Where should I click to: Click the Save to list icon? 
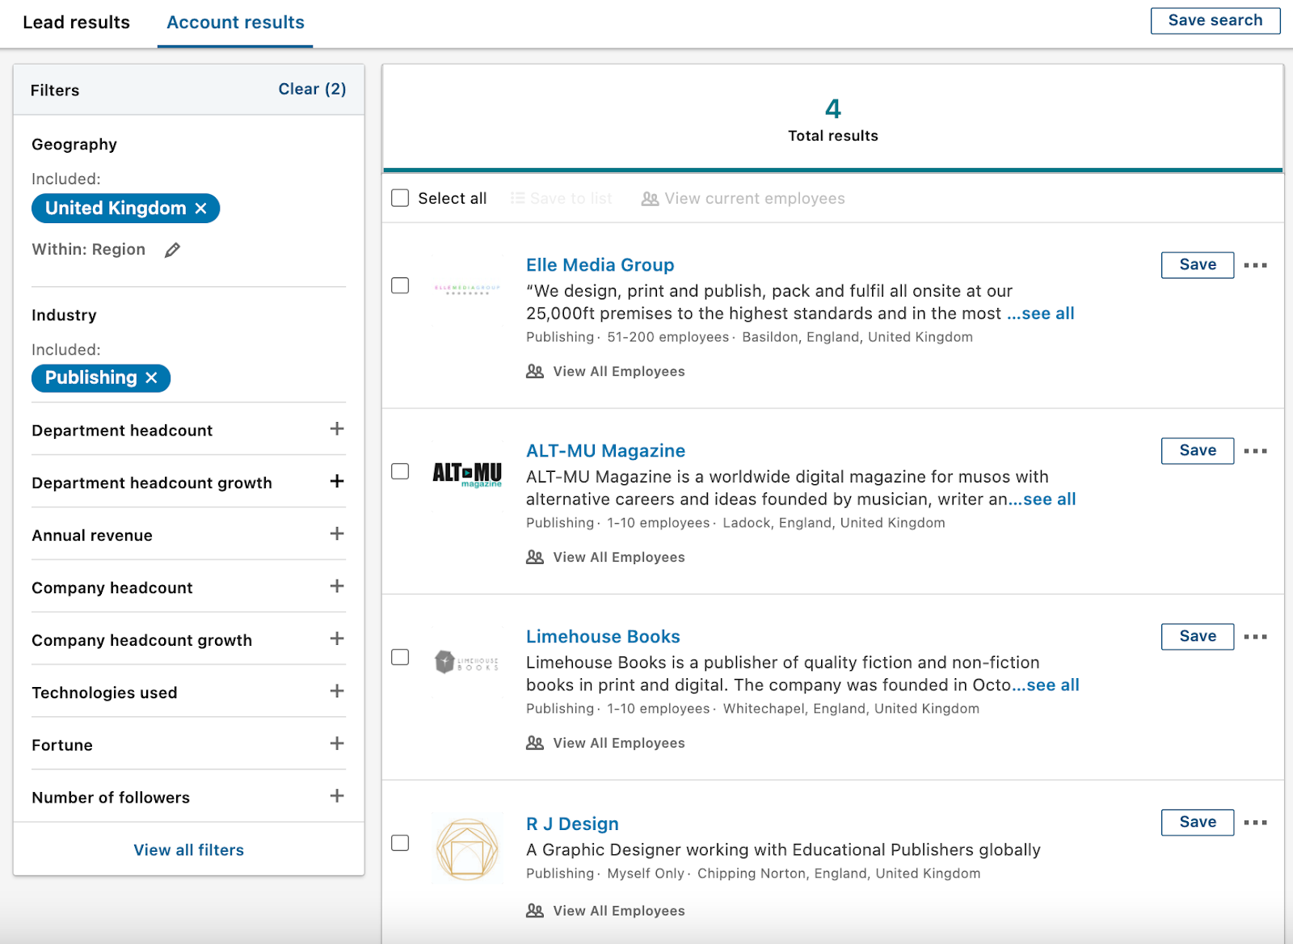click(x=518, y=198)
